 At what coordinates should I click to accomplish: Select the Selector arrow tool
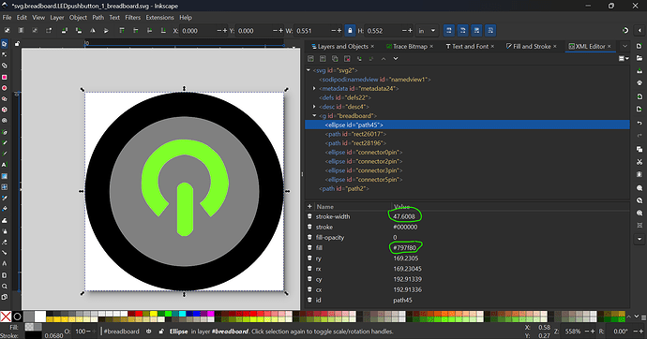5,44
